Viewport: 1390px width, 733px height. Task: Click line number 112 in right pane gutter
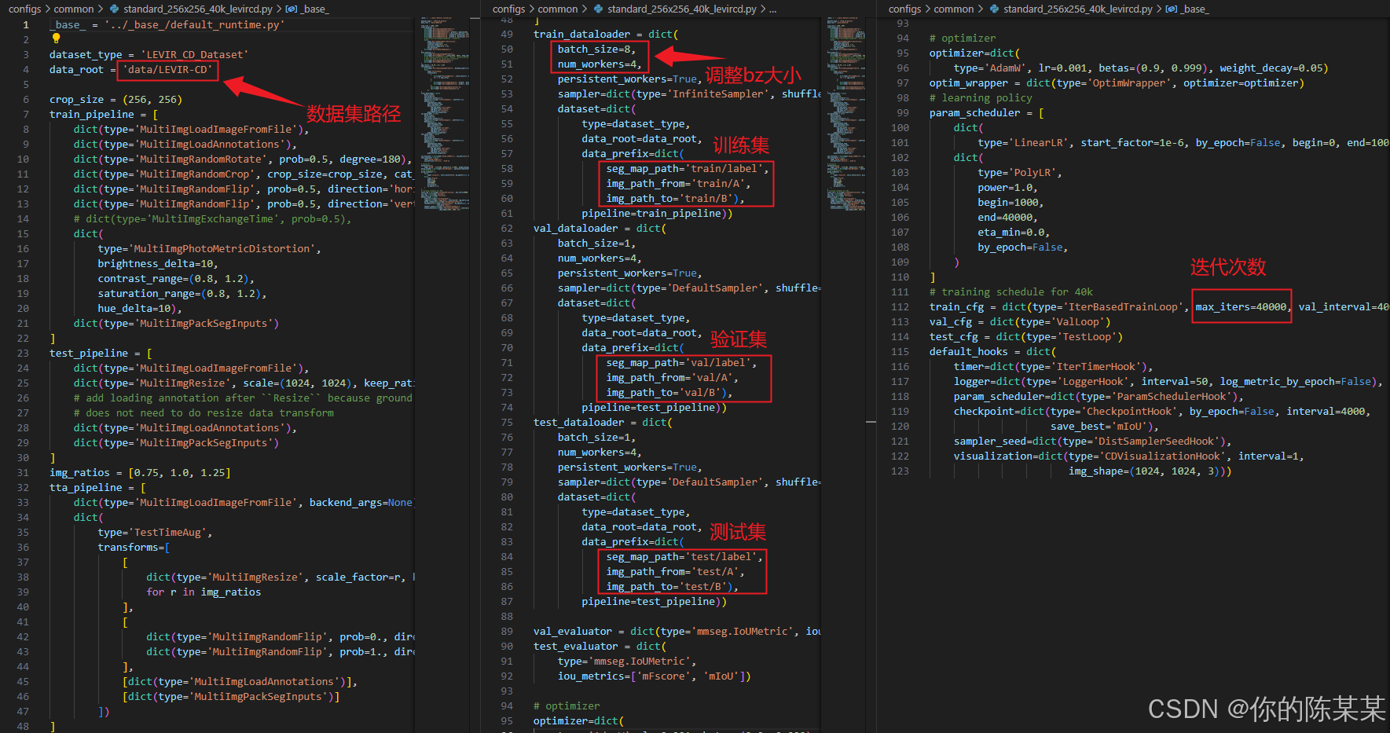(x=900, y=307)
